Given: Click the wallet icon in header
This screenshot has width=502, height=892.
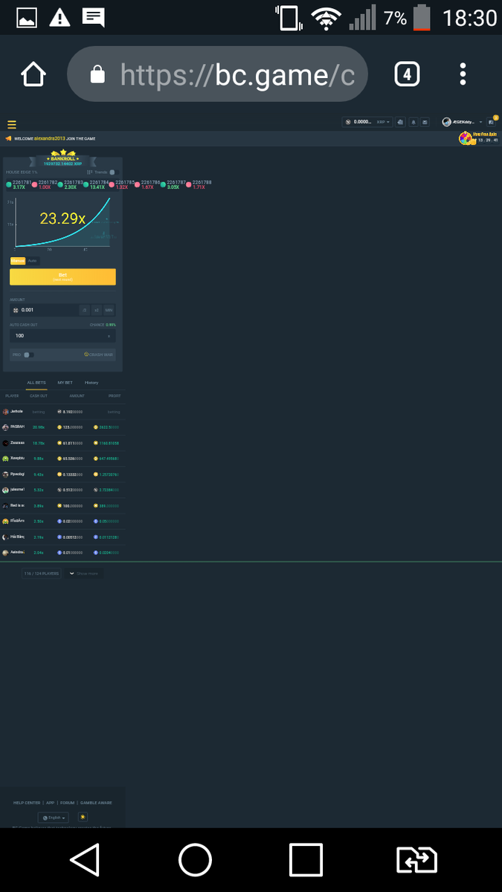Looking at the screenshot, I should tap(400, 122).
